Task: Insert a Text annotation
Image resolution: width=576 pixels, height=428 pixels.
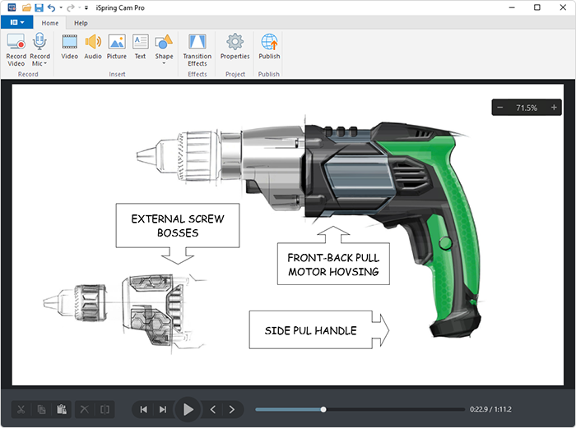Action: [141, 46]
